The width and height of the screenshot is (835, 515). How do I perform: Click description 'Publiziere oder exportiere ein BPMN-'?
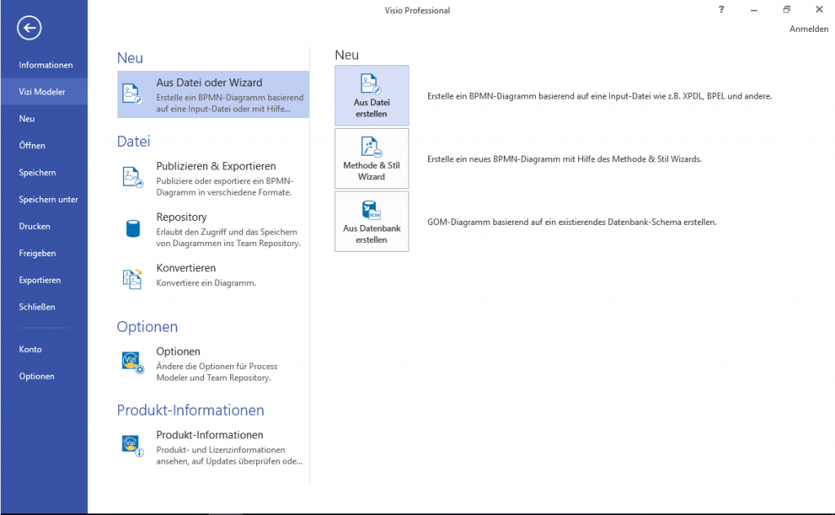225,181
